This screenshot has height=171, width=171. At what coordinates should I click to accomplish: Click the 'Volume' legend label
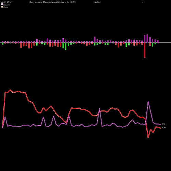tap(6, 5)
